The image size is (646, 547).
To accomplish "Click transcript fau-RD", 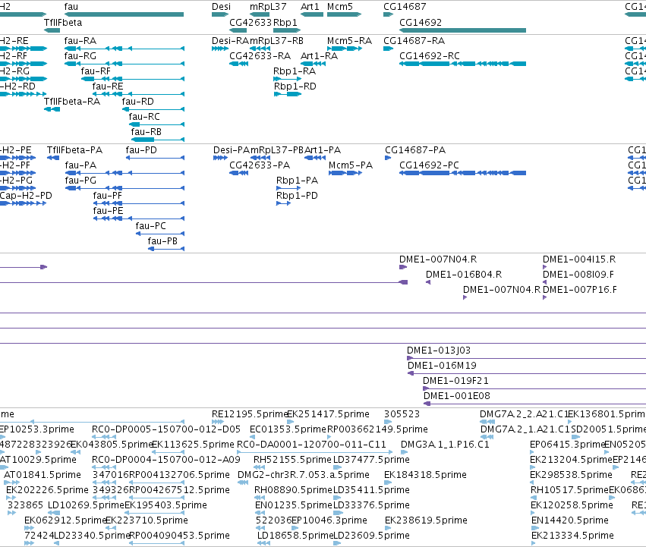I will click(x=137, y=102).
